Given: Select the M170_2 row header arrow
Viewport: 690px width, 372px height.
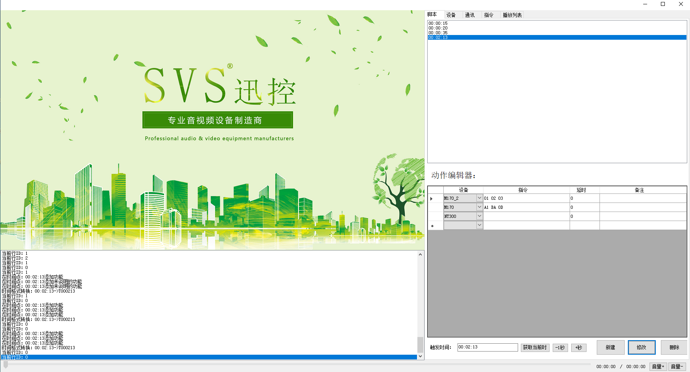Looking at the screenshot, I should click(432, 199).
